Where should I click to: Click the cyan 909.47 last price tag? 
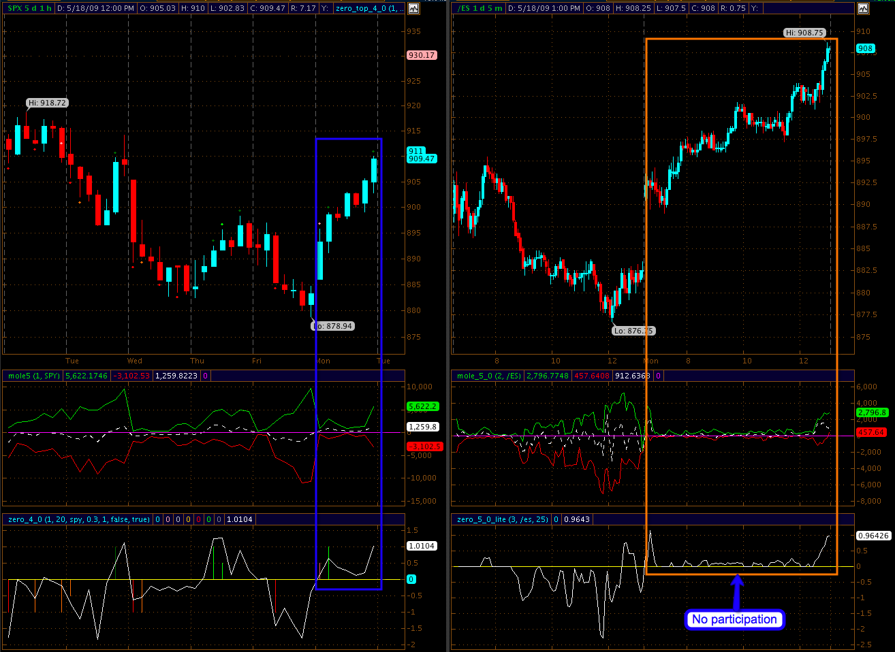tap(422, 159)
